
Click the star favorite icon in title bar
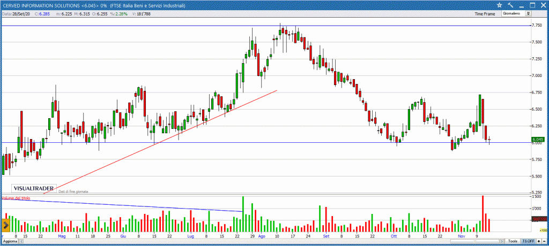[499, 5]
